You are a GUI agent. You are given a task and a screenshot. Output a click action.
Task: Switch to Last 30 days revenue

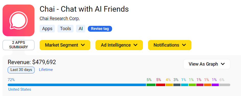pyautogui.click(x=21, y=70)
